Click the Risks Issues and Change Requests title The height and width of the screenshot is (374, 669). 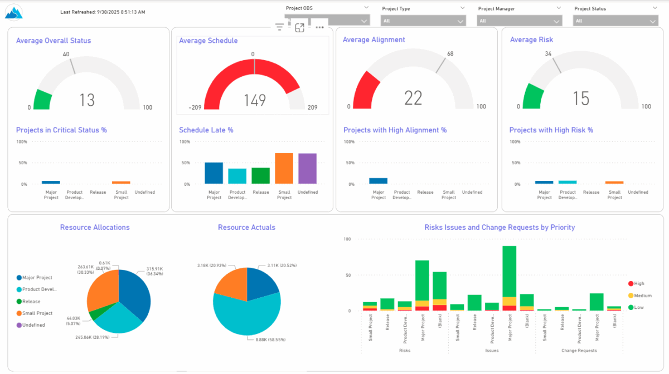tap(499, 227)
